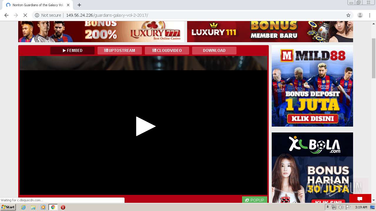Click the page vertical scrollbar thumb

pyautogui.click(x=374, y=58)
